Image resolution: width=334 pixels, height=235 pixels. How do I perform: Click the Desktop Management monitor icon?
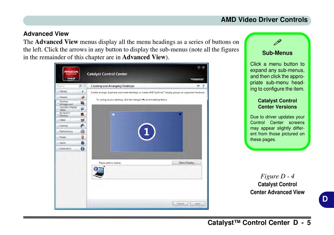(x=83, y=103)
